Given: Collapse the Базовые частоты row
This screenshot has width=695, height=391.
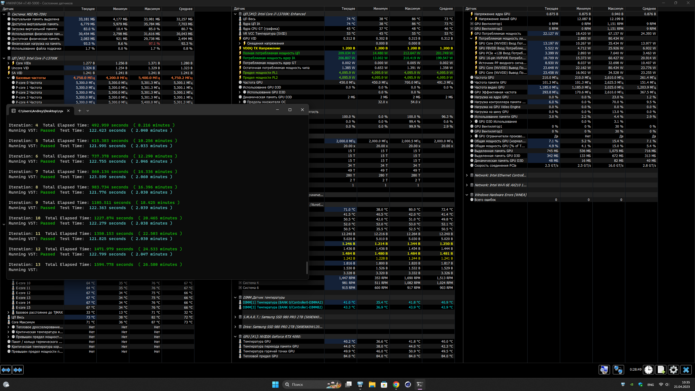Looking at the screenshot, I should point(8,78).
